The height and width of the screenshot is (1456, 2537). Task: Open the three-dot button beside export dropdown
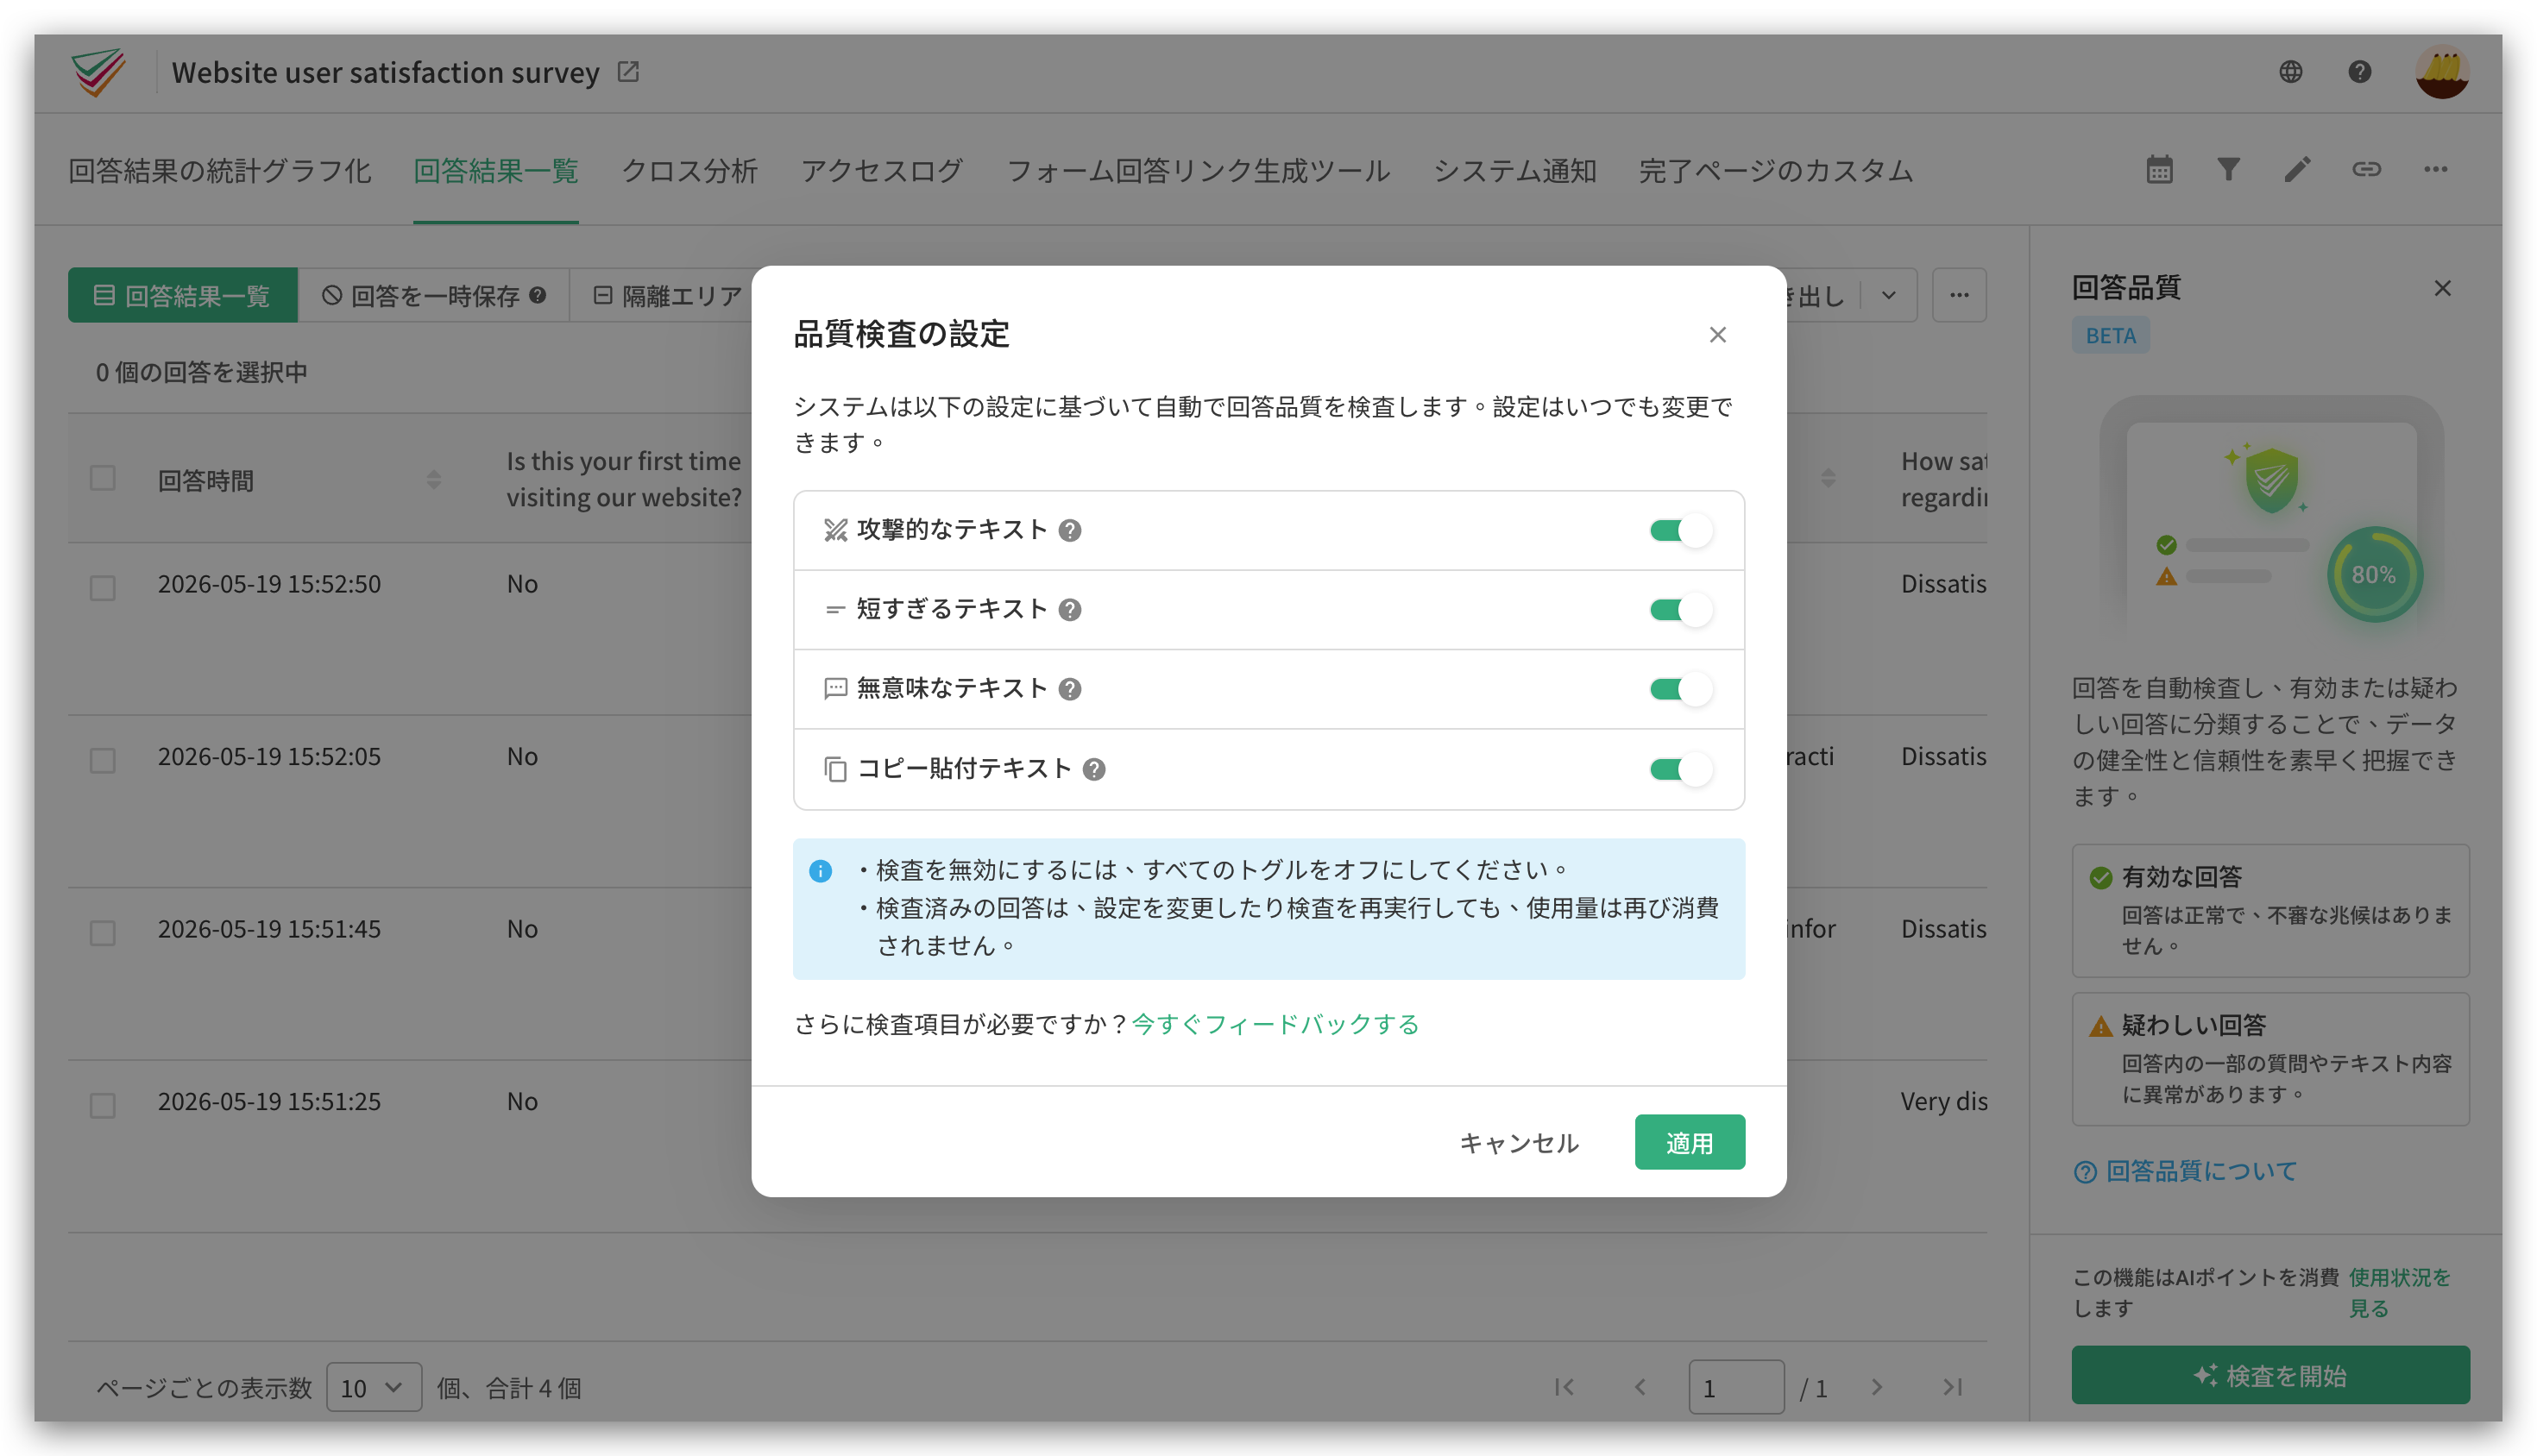[x=1958, y=295]
